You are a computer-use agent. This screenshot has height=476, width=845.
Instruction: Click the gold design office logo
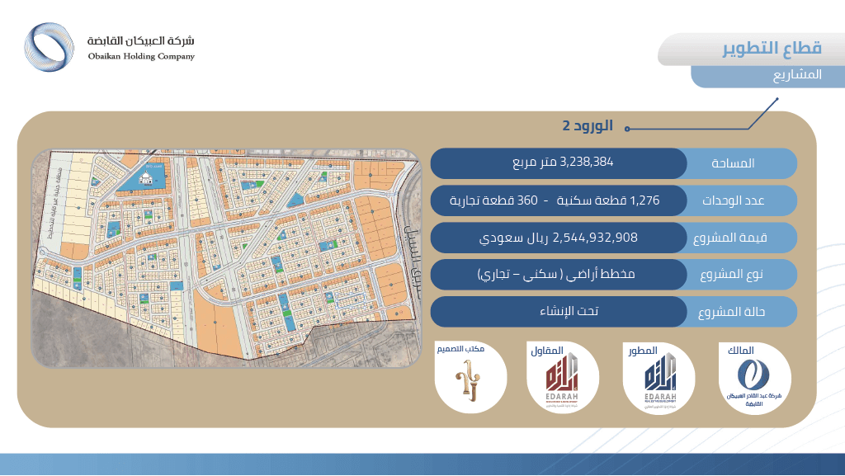tap(467, 379)
